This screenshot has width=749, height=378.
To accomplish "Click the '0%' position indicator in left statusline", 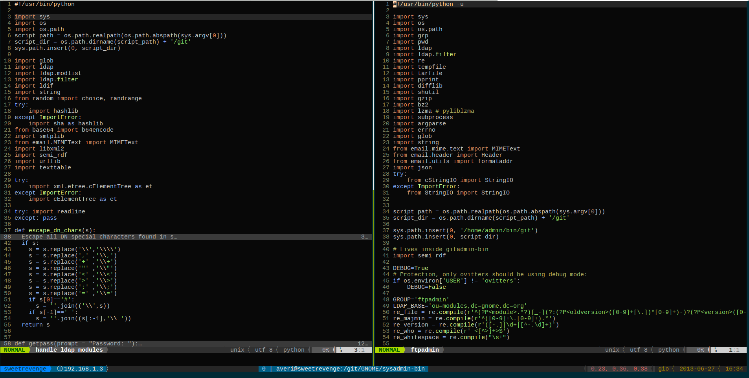I will [326, 350].
